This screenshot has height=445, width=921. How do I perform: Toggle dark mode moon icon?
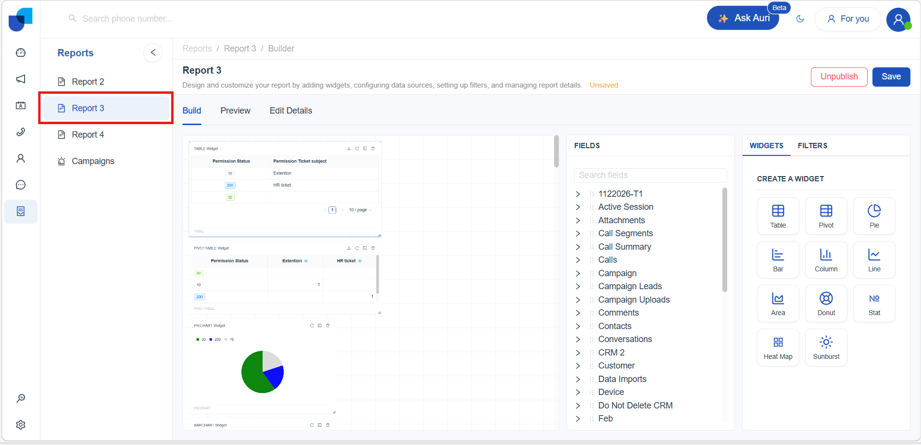(800, 19)
